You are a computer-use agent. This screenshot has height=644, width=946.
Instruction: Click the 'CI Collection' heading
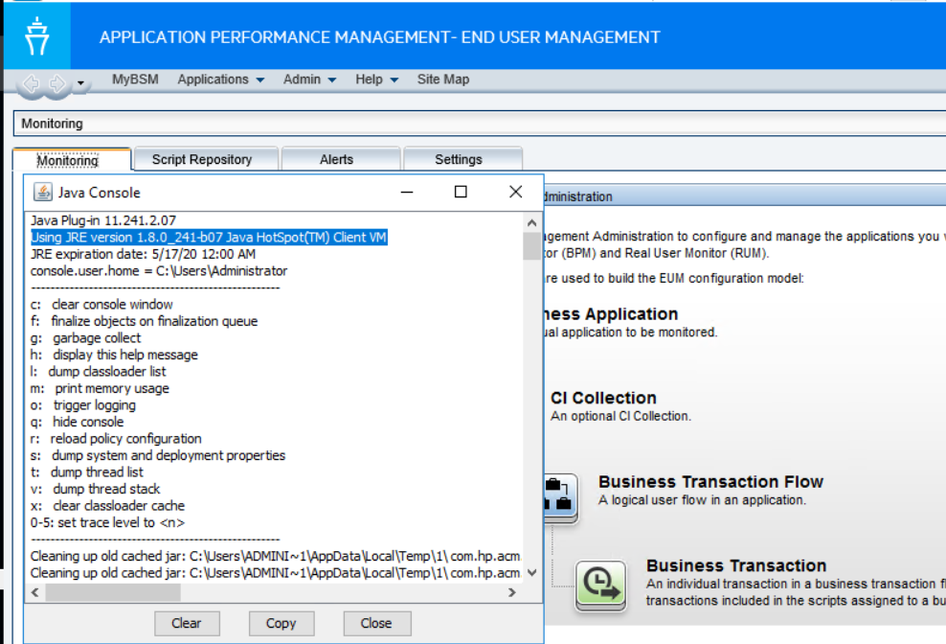tap(603, 398)
